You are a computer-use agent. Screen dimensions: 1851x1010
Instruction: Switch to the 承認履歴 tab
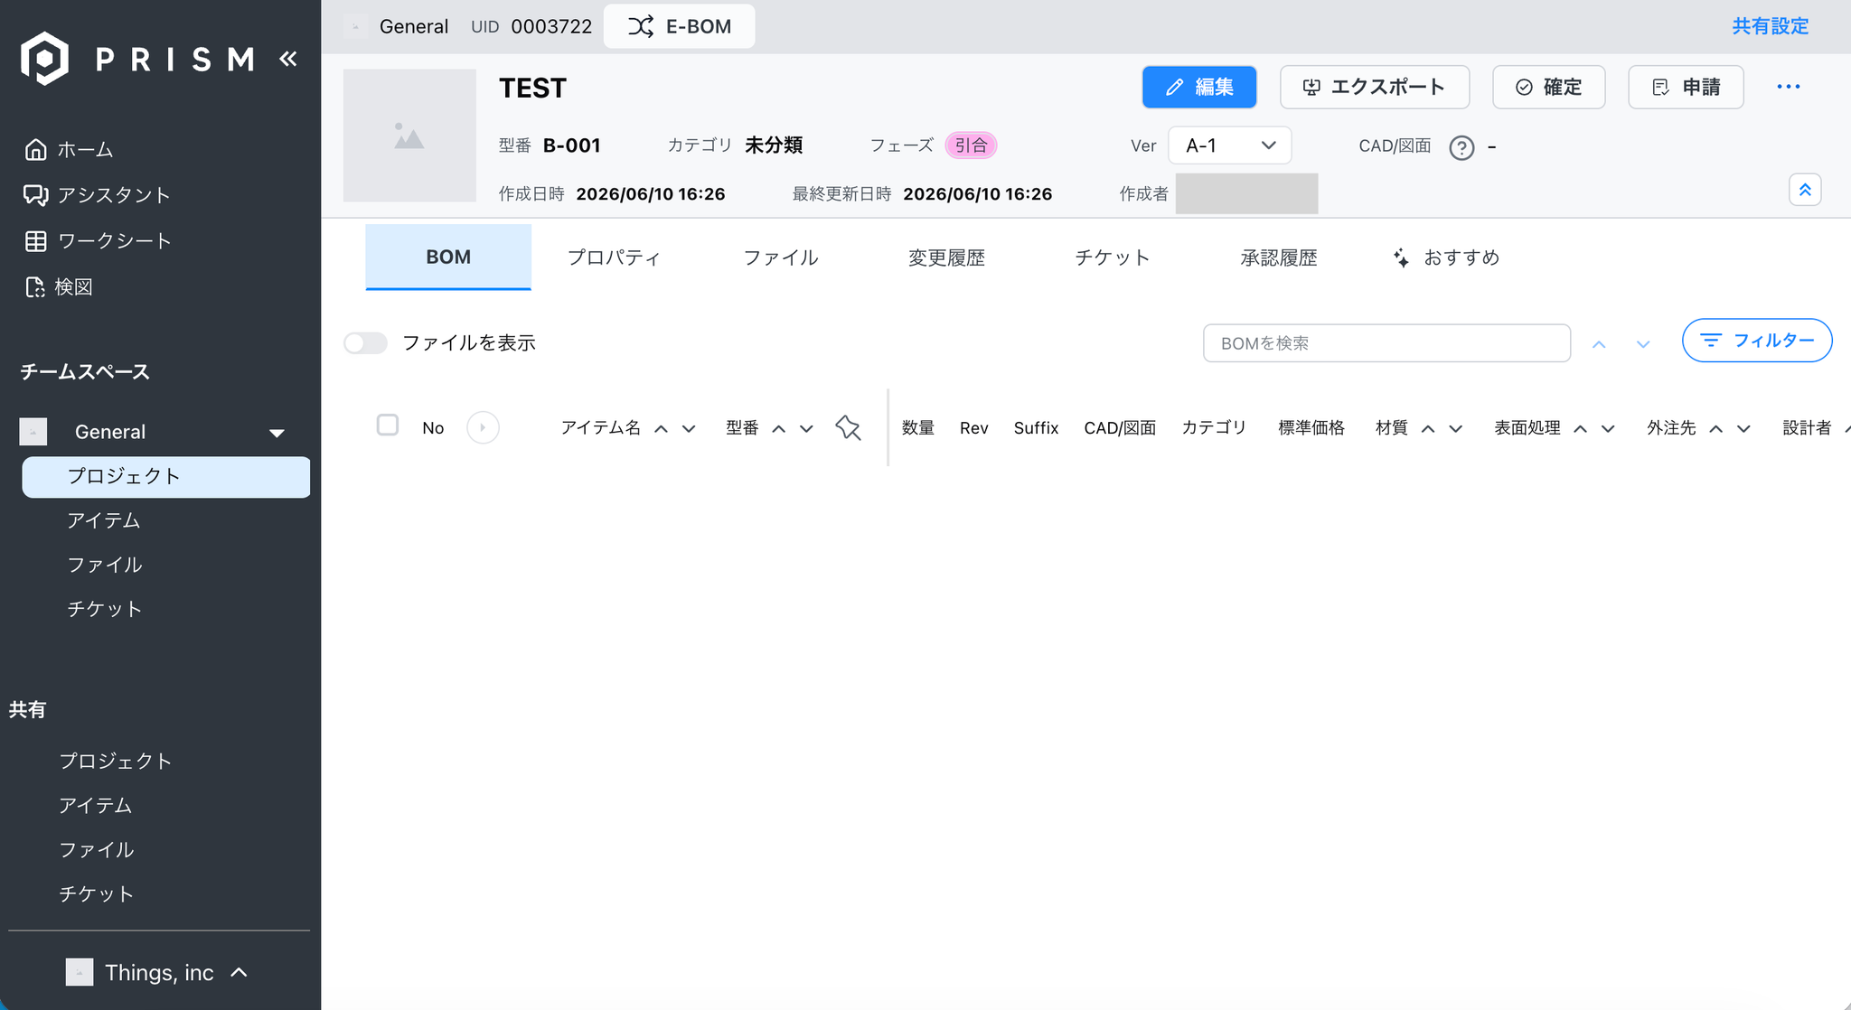1279,257
